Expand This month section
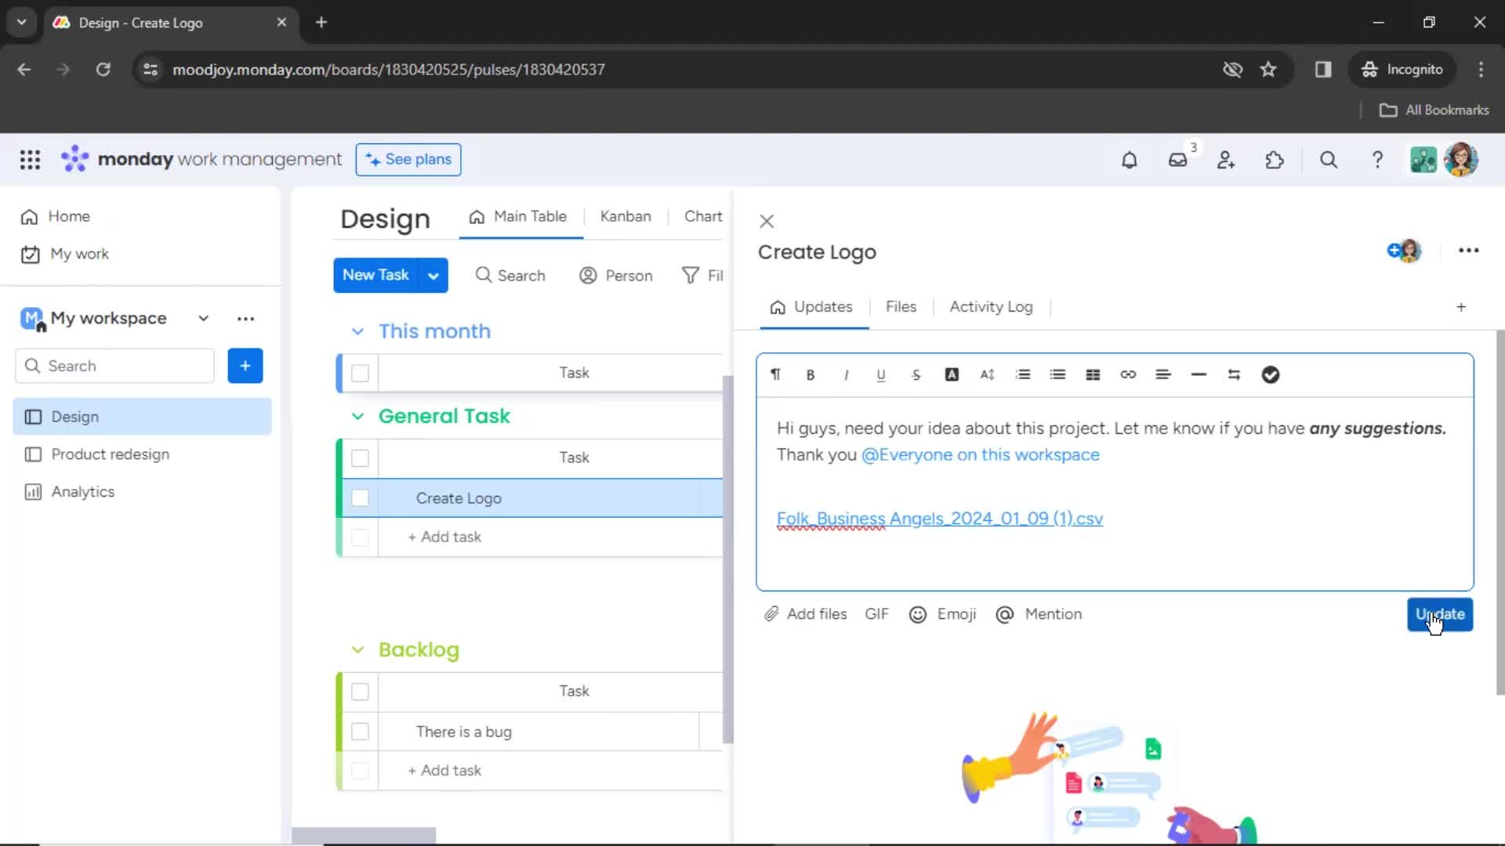 coord(359,331)
